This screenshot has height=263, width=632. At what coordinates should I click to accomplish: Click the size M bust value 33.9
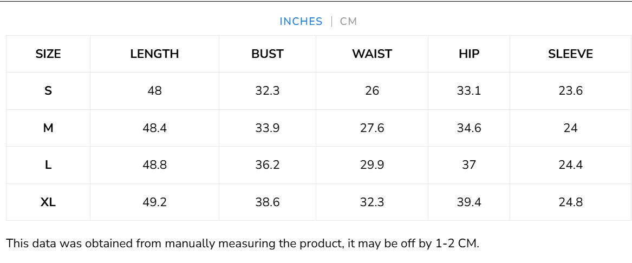(268, 128)
